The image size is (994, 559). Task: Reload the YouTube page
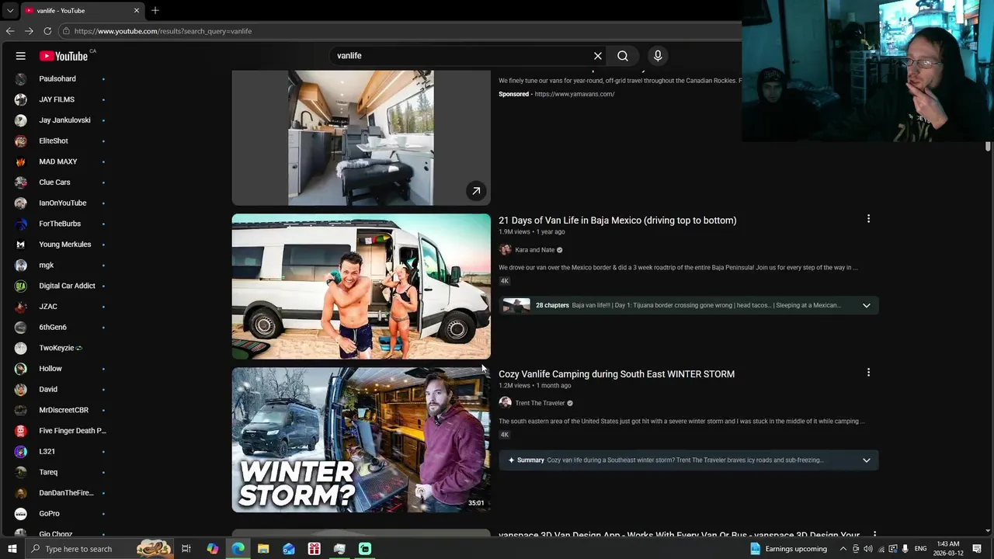click(x=47, y=31)
